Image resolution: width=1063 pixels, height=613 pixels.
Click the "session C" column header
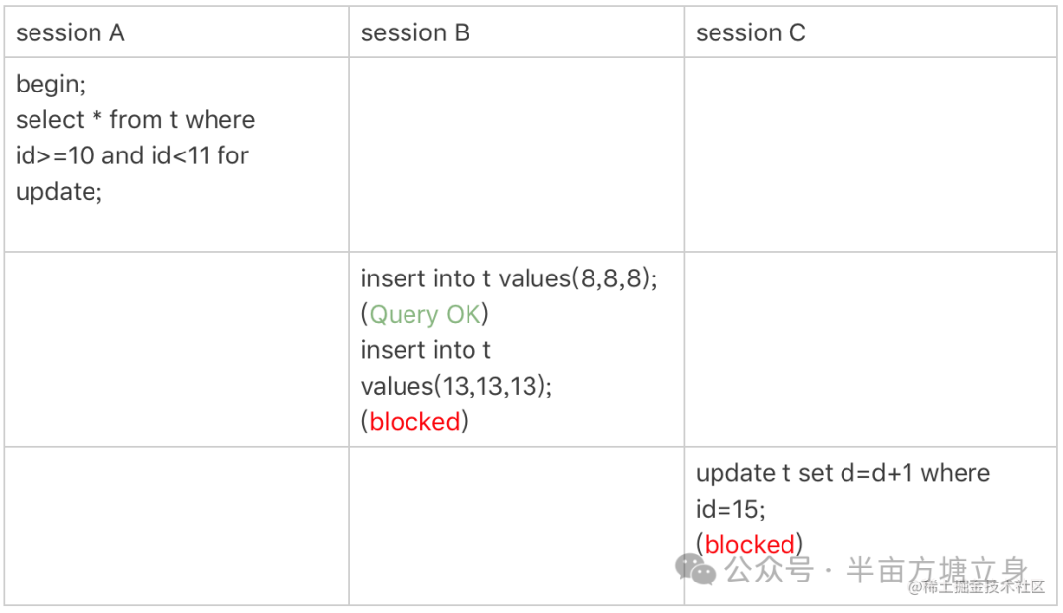(x=751, y=33)
